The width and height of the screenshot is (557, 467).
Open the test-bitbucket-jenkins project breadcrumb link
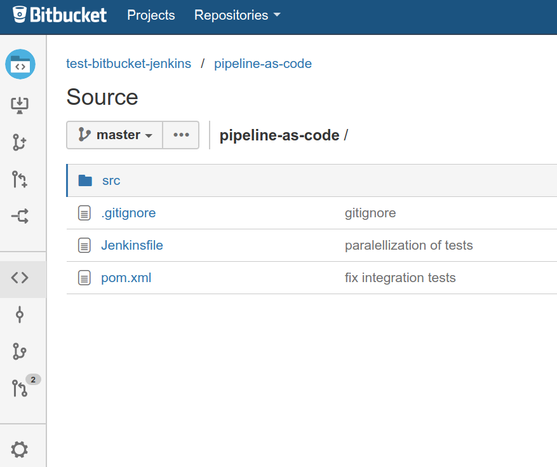pyautogui.click(x=128, y=64)
